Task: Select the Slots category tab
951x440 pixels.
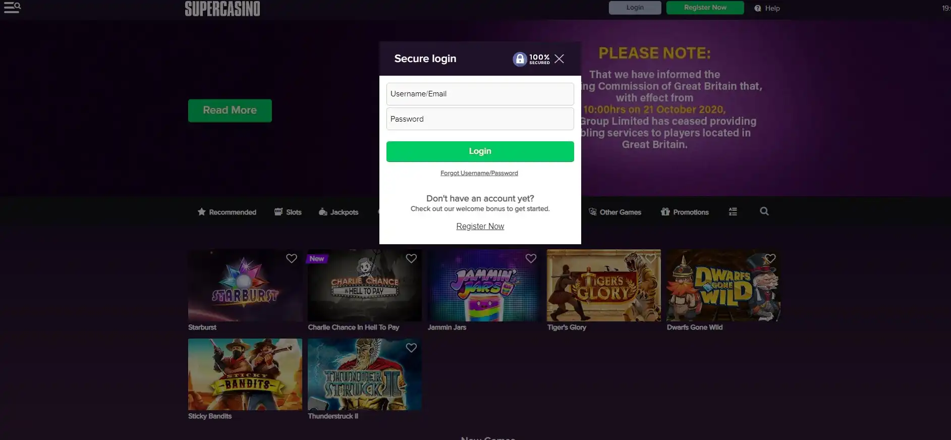Action: click(288, 212)
